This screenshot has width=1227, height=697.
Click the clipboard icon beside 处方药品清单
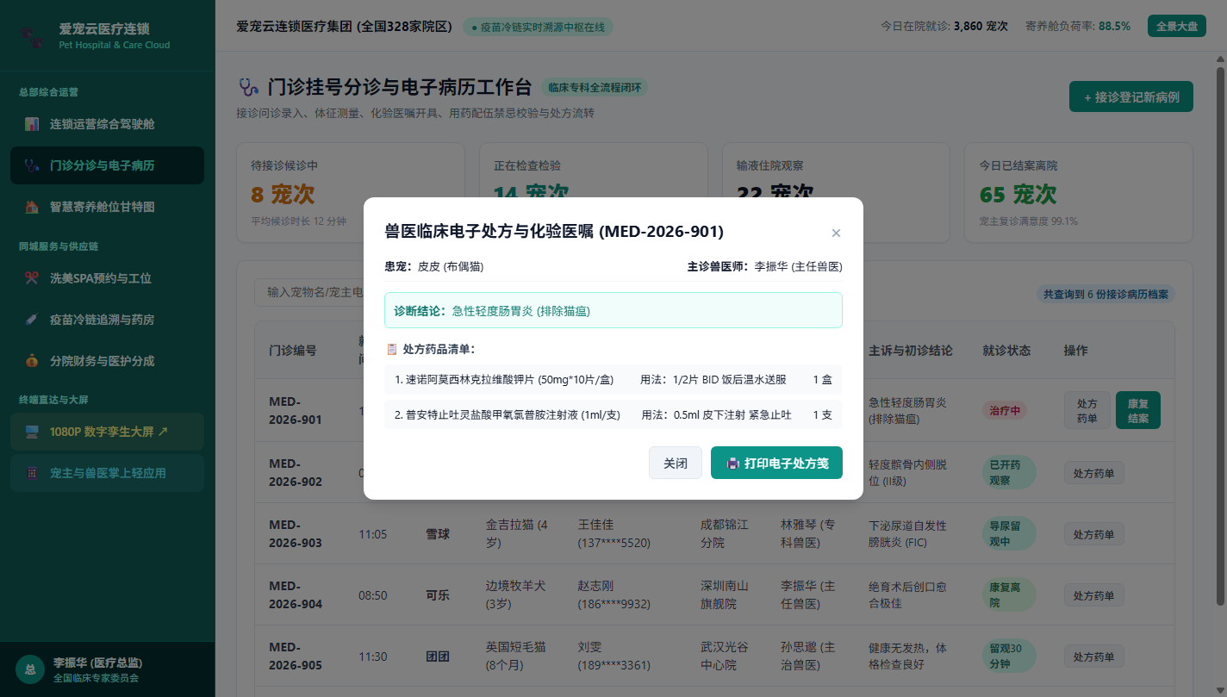[x=392, y=350]
